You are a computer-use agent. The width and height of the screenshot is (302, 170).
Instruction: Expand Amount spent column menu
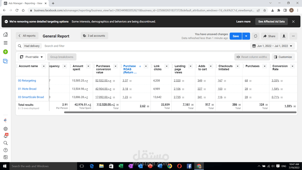coord(88,66)
